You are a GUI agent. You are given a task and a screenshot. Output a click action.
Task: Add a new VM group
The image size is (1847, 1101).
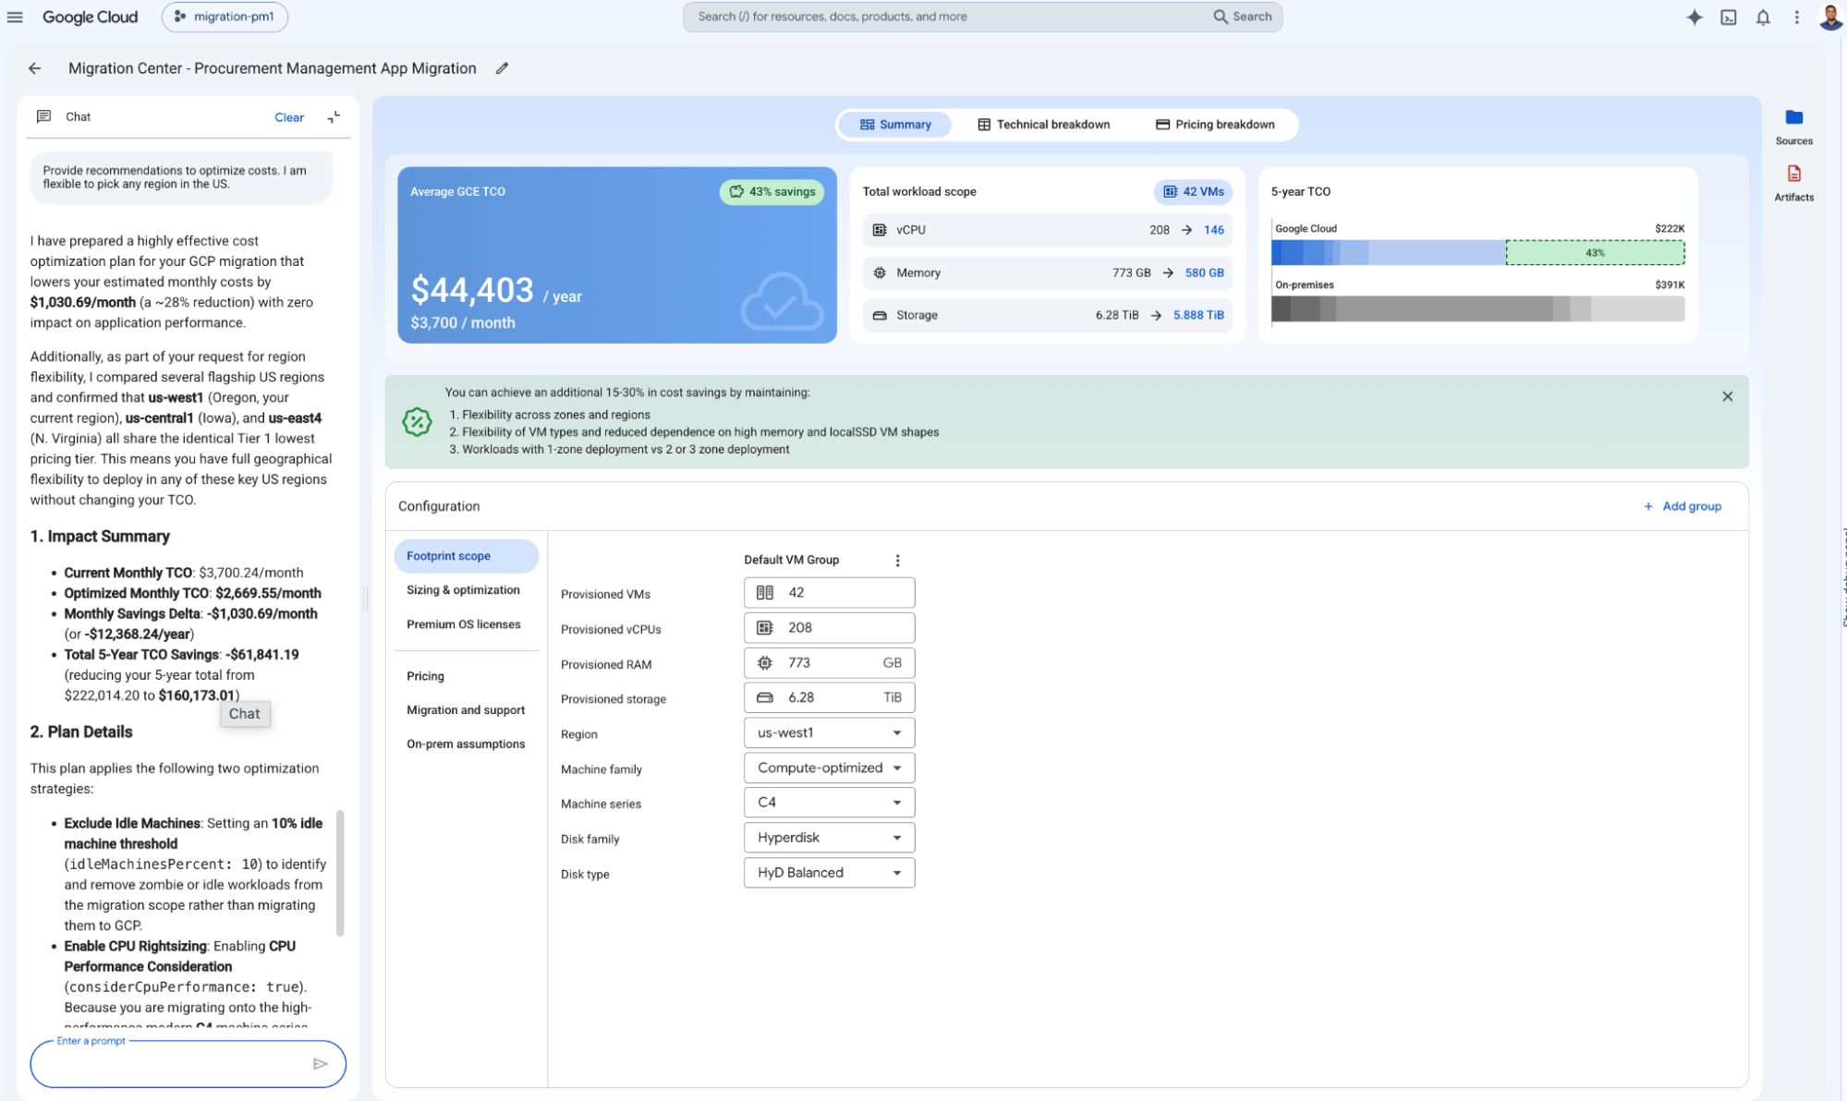pyautogui.click(x=1682, y=506)
